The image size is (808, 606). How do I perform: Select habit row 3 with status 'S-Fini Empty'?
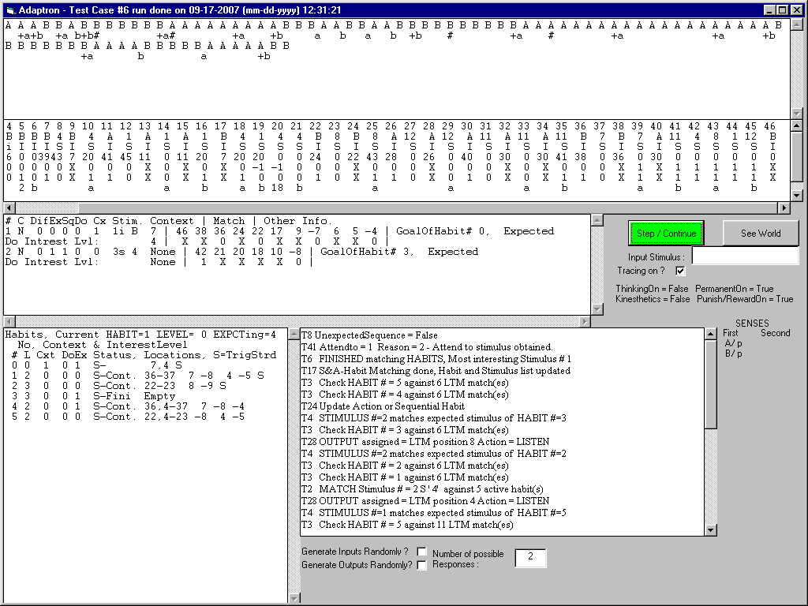click(x=94, y=396)
